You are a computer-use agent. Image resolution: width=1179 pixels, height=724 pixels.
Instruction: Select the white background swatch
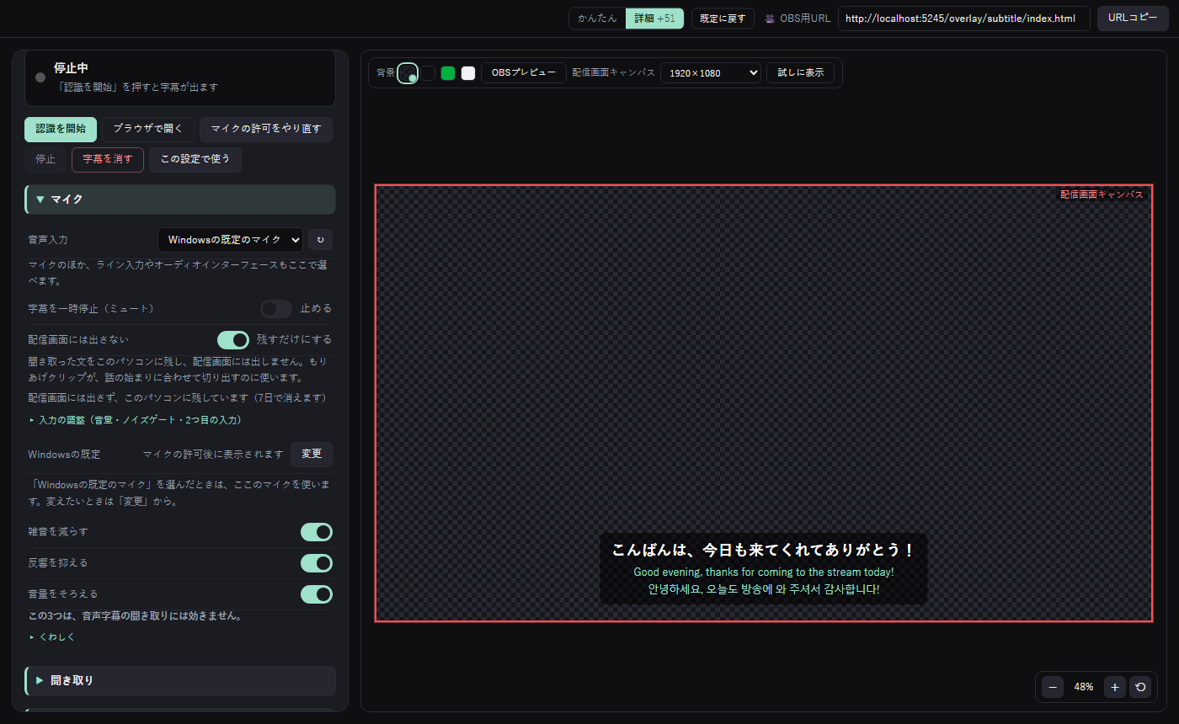(x=468, y=73)
